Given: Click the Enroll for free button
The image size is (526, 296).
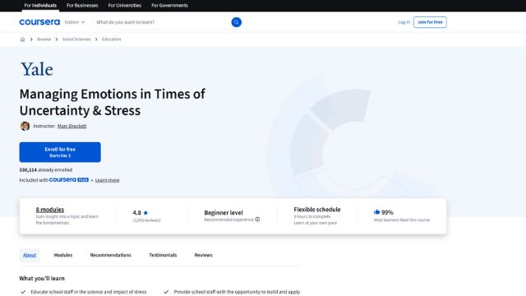Looking at the screenshot, I should point(60,152).
